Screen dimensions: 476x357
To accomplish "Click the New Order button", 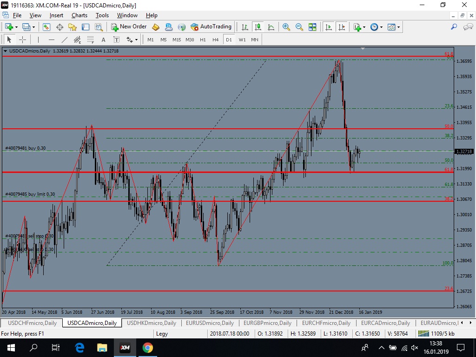I will click(129, 26).
